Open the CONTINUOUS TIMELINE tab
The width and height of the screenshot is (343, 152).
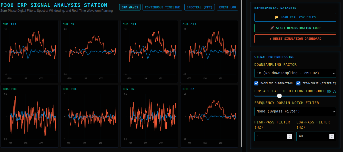[x=163, y=7]
